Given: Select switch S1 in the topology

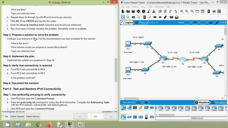Looking at the screenshot, I should click(148, 43).
